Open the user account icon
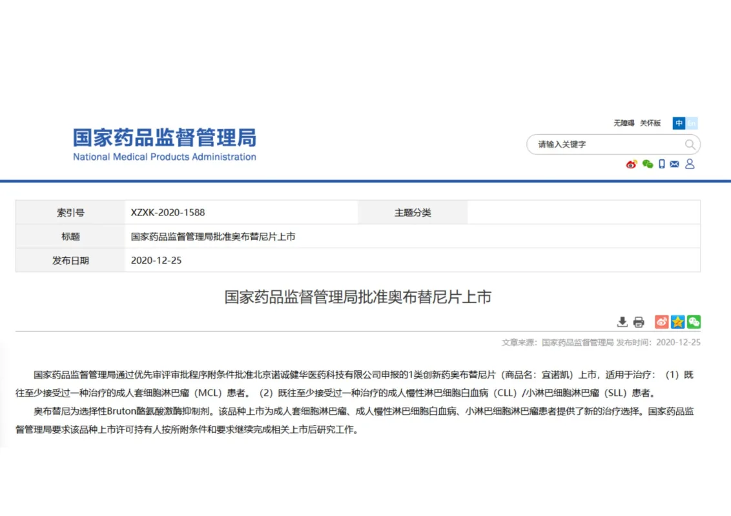The image size is (731, 516). click(x=690, y=164)
